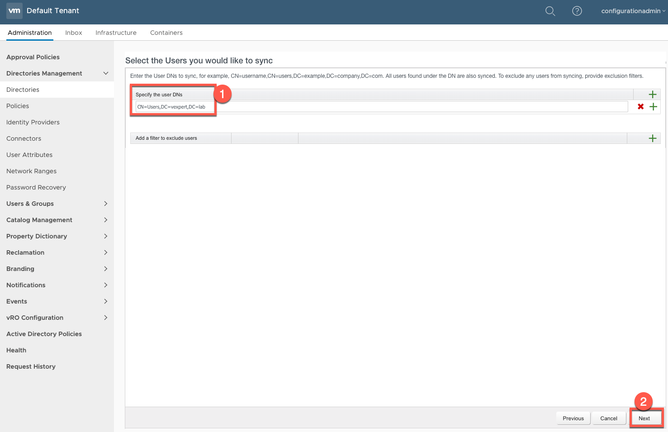Open Identity Providers page

point(33,122)
